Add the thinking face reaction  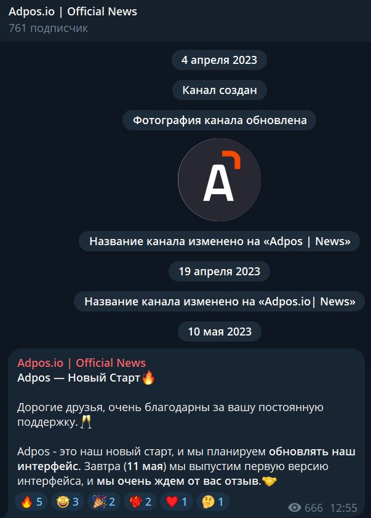(x=213, y=502)
